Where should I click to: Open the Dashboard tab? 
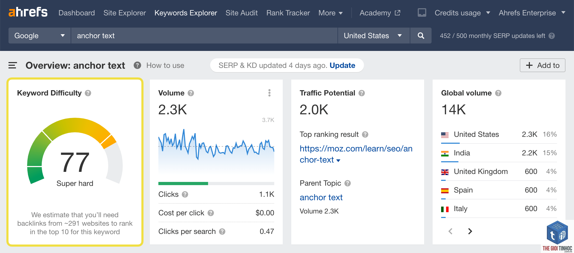[x=77, y=13]
